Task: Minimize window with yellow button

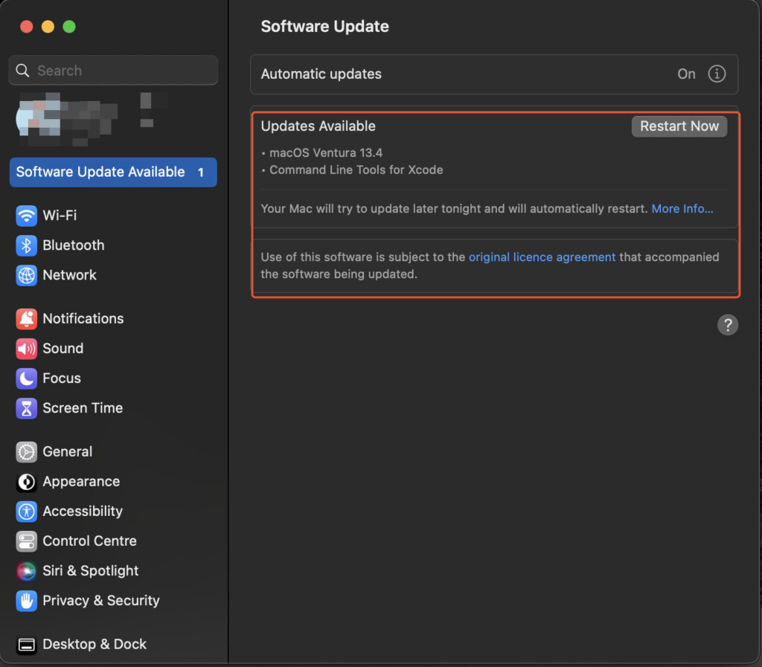Action: [x=48, y=27]
